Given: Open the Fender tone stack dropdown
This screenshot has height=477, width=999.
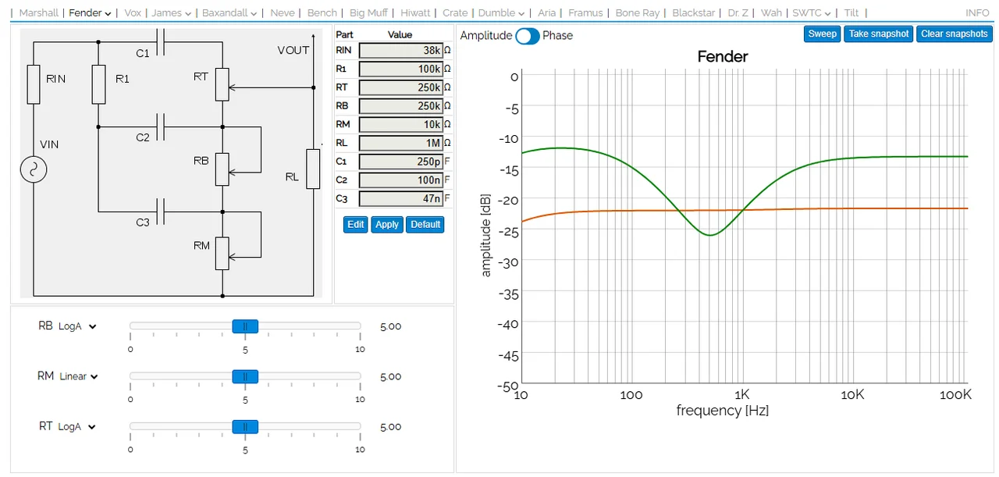Looking at the screenshot, I should coord(90,13).
